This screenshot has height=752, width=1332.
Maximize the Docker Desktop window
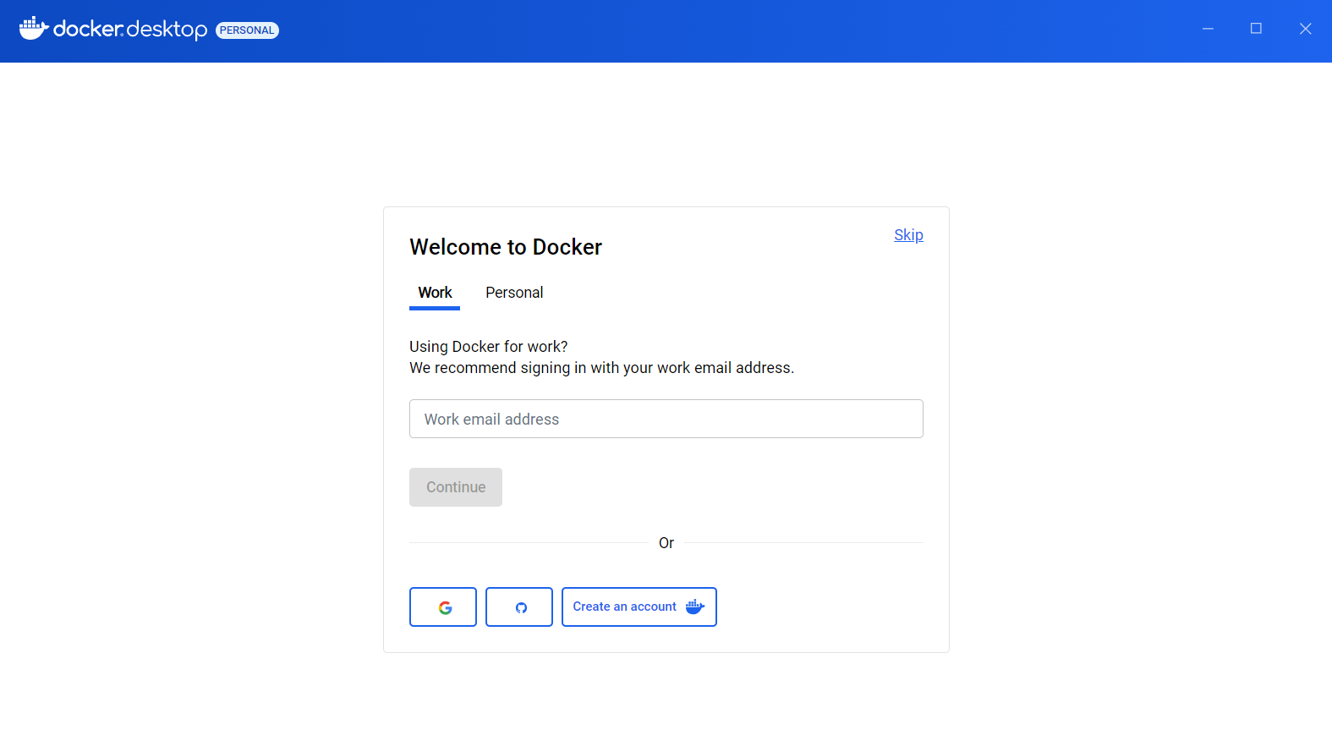click(x=1256, y=29)
